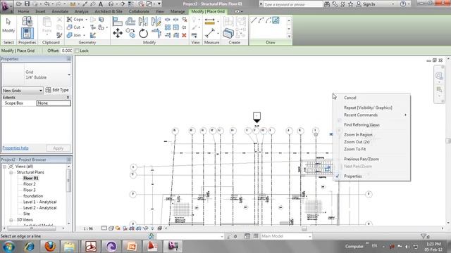The image size is (451, 253).
Task: Choose the straight Line draw tool
Action: (x=254, y=20)
